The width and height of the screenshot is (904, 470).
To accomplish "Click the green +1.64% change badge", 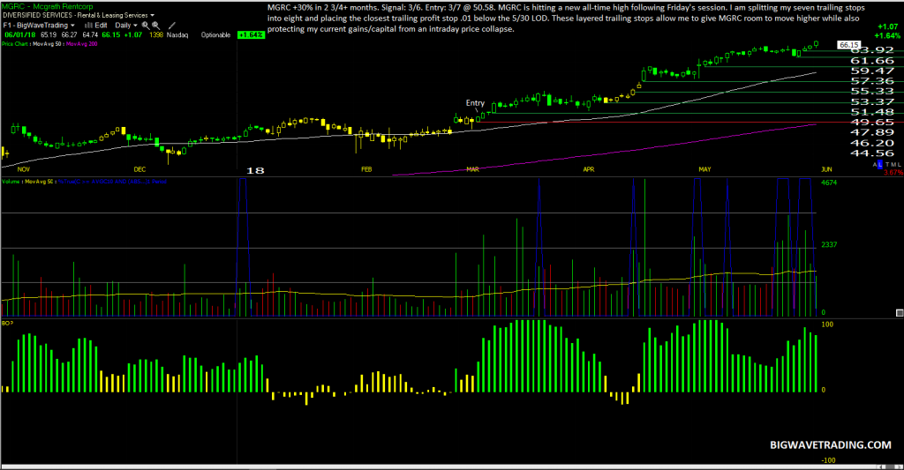I will point(251,35).
